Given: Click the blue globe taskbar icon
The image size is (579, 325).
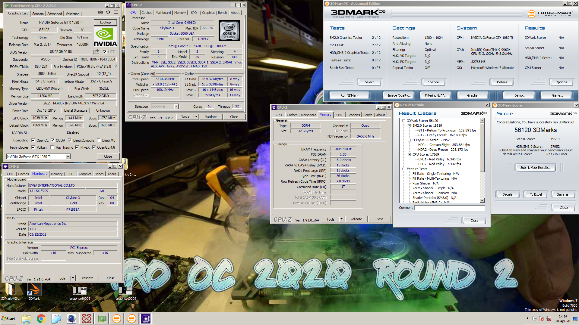Looking at the screenshot, I should coord(71,319).
